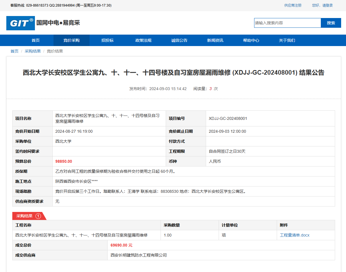Click the 供应商注册 link

point(293,5)
